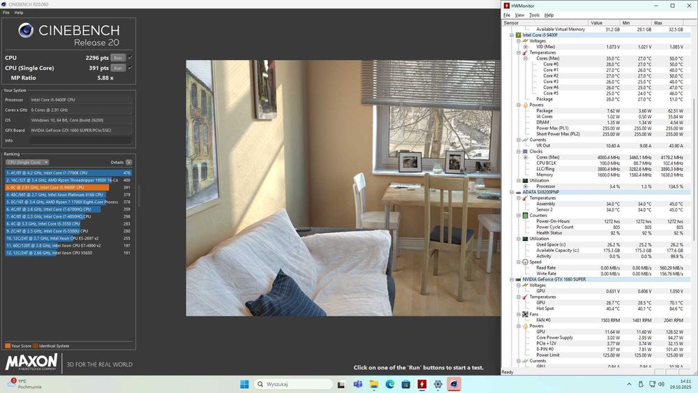Open Microsoft Edge from the taskbar
This screenshot has width=698, height=393.
390,384
